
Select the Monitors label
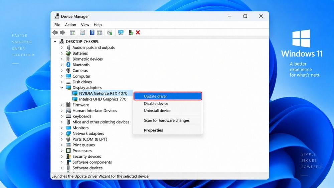point(80,127)
